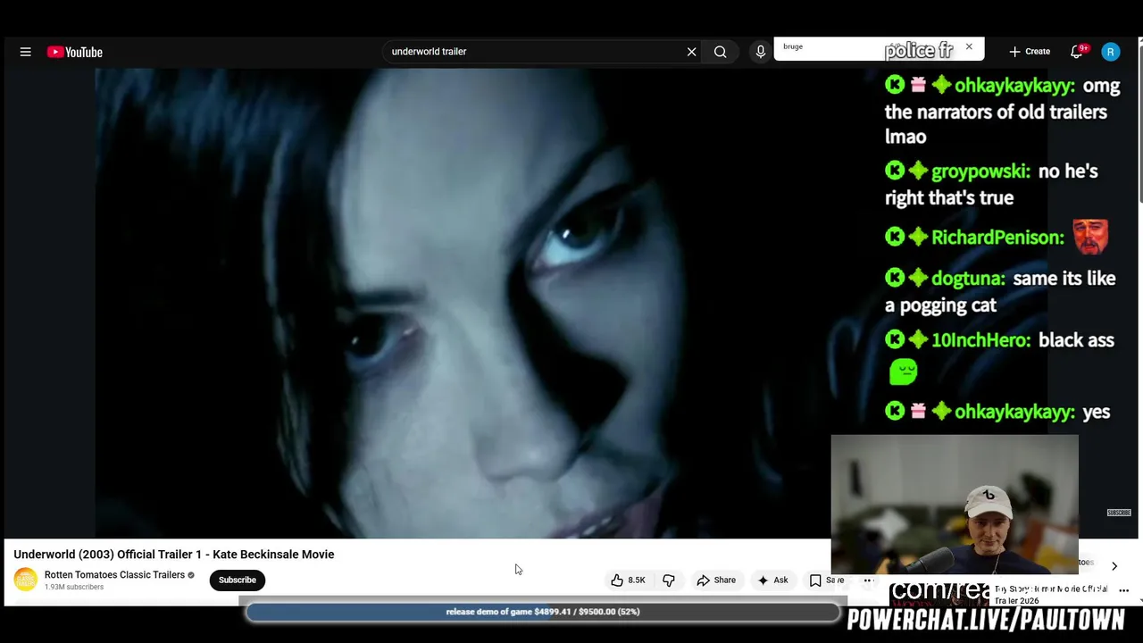Click the 'Toy Story' recommended video title
This screenshot has height=643, width=1143.
coord(1051,594)
